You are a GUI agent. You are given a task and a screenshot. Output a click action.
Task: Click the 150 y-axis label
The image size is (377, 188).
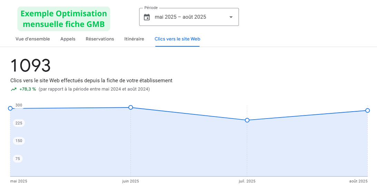(x=19, y=141)
